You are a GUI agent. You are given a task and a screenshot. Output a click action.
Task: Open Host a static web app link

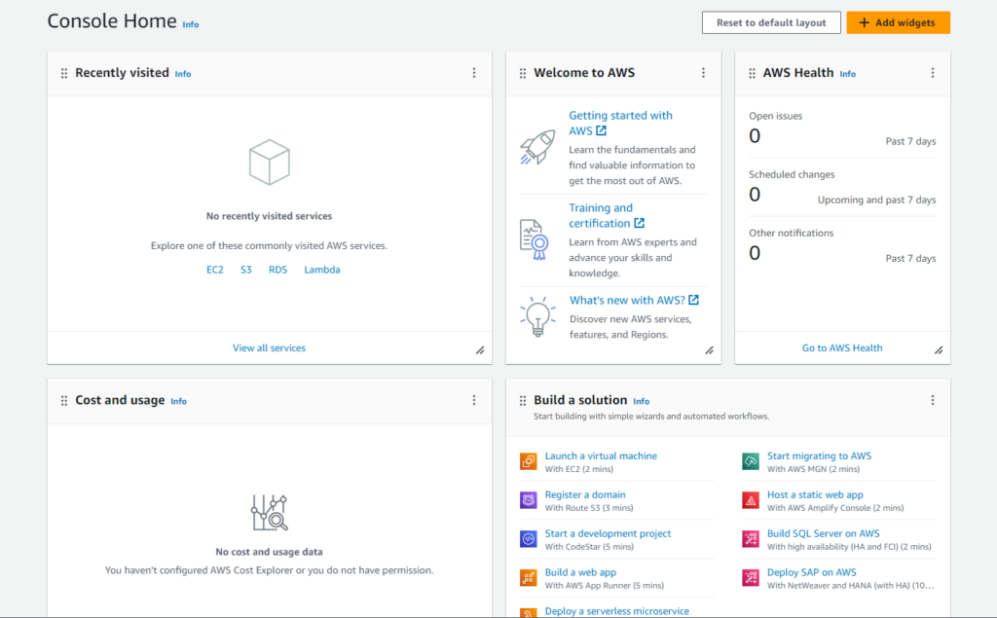point(815,494)
